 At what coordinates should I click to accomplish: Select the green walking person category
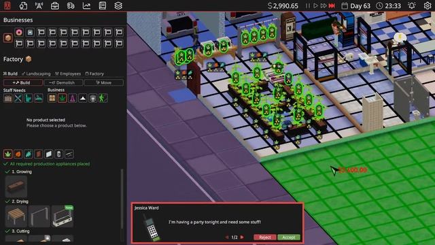pyautogui.click(x=103, y=98)
